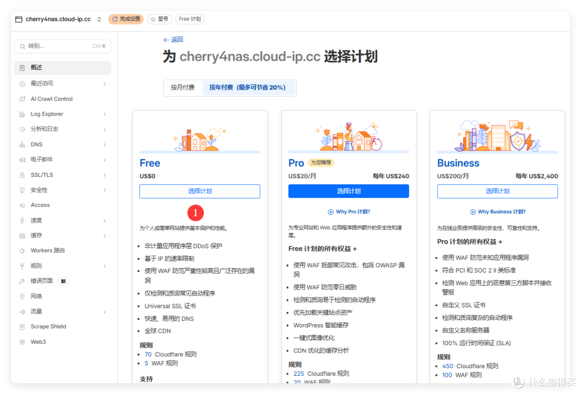Expand the Log Explorer chevron

click(104, 114)
